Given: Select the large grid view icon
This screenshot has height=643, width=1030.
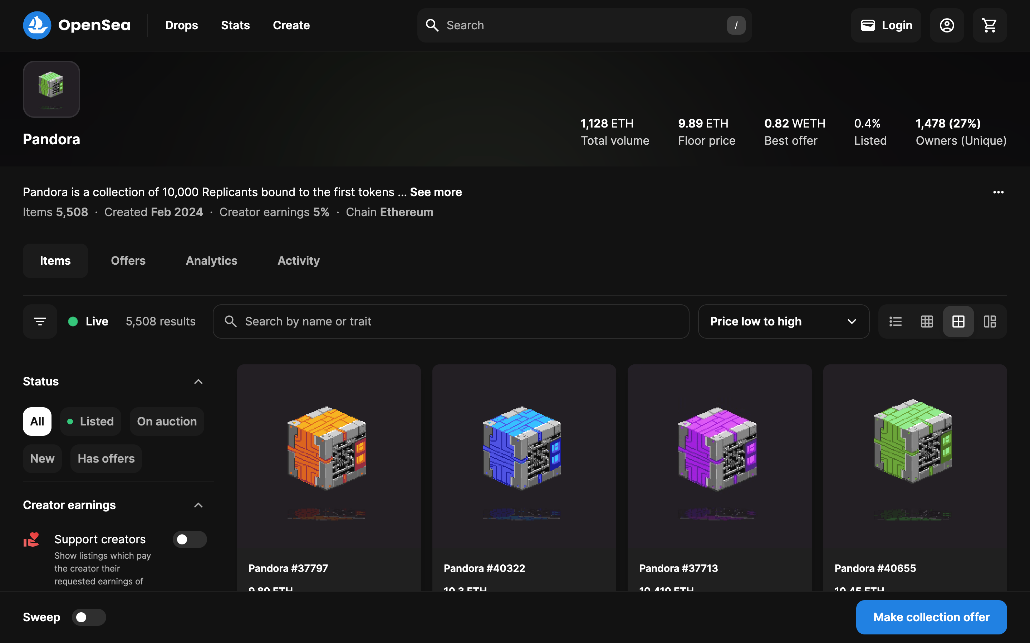Looking at the screenshot, I should click(x=958, y=321).
